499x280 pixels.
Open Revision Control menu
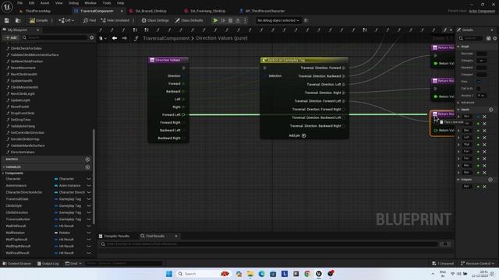tap(478, 264)
